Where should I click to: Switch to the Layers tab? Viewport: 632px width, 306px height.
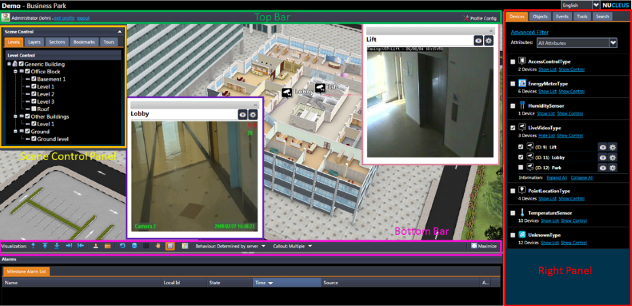pyautogui.click(x=34, y=42)
